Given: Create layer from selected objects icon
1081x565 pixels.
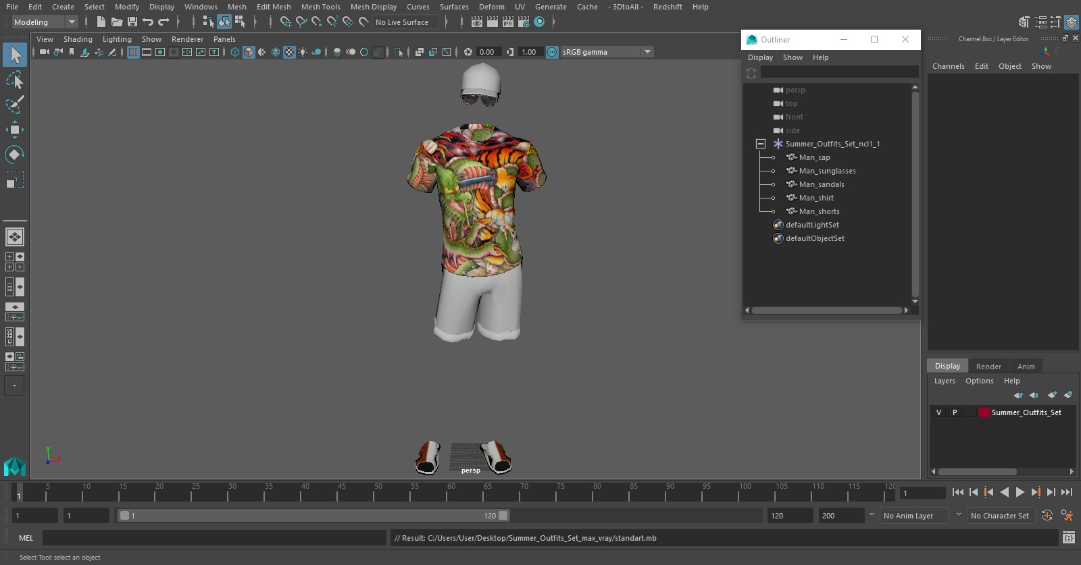Looking at the screenshot, I should click(1068, 395).
